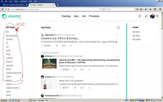The width and height of the screenshot is (163, 102).
Task: Open the My wallet link
Action: (x=137, y=39)
